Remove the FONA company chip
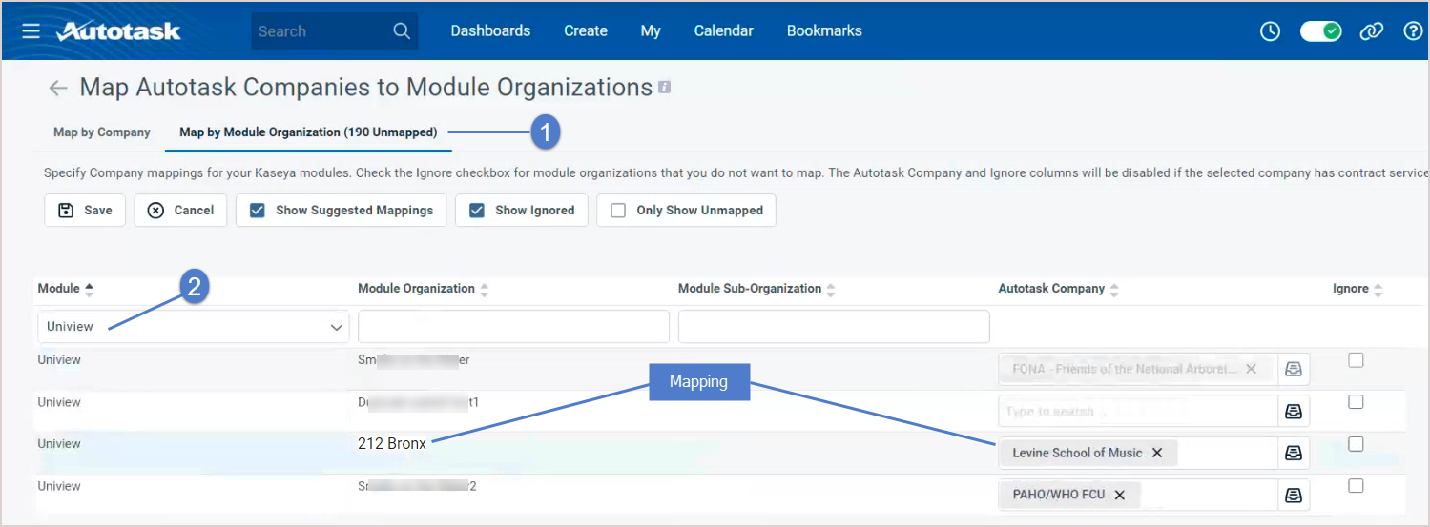The width and height of the screenshot is (1430, 527). 1251,369
